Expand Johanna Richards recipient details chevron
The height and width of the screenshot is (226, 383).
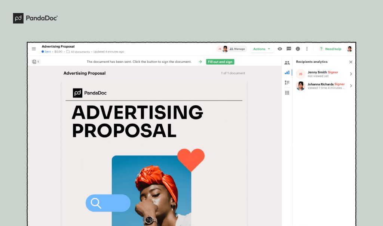tap(351, 86)
